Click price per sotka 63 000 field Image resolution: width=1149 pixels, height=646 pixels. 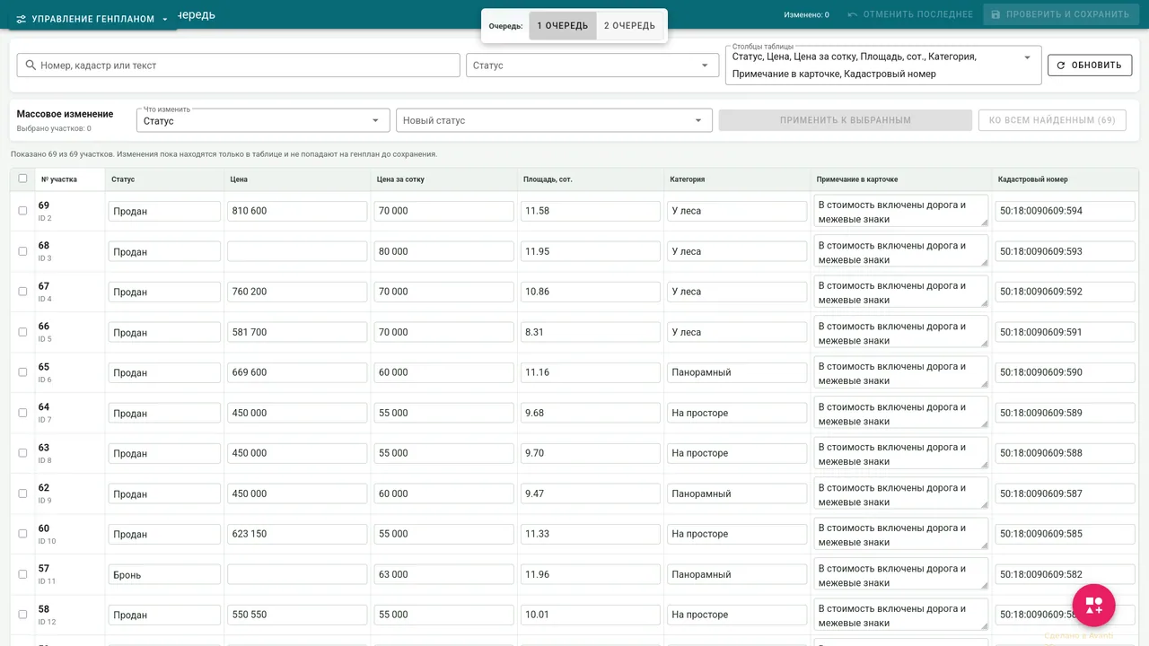pos(443,574)
